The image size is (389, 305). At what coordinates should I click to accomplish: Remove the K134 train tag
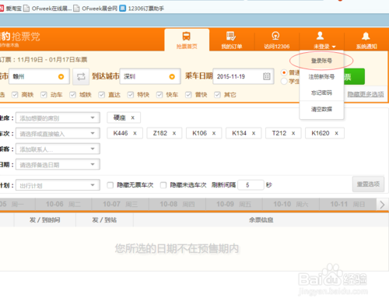(x=254, y=133)
